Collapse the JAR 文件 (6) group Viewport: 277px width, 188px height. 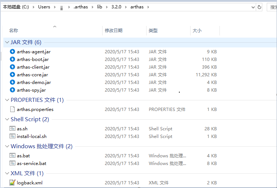pos(7,42)
